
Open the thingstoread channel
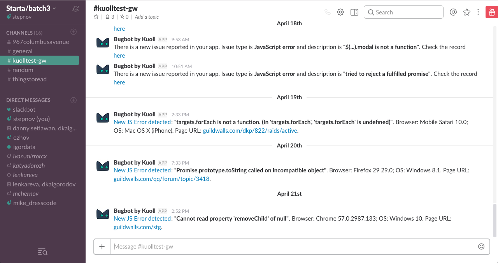tap(29, 79)
